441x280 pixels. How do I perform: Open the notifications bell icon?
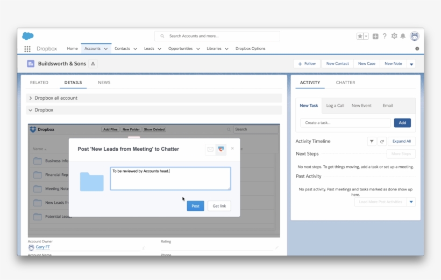click(403, 36)
